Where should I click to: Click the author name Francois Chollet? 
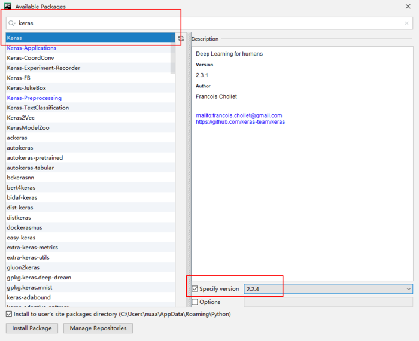216,96
